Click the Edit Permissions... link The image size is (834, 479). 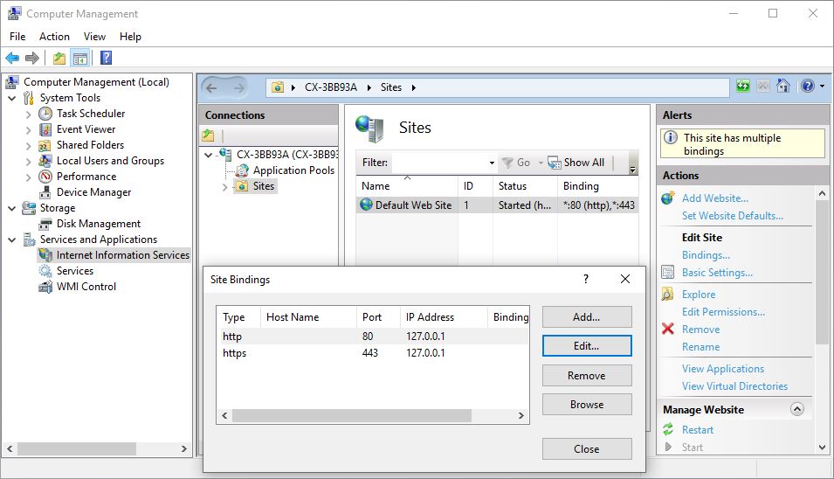(723, 312)
